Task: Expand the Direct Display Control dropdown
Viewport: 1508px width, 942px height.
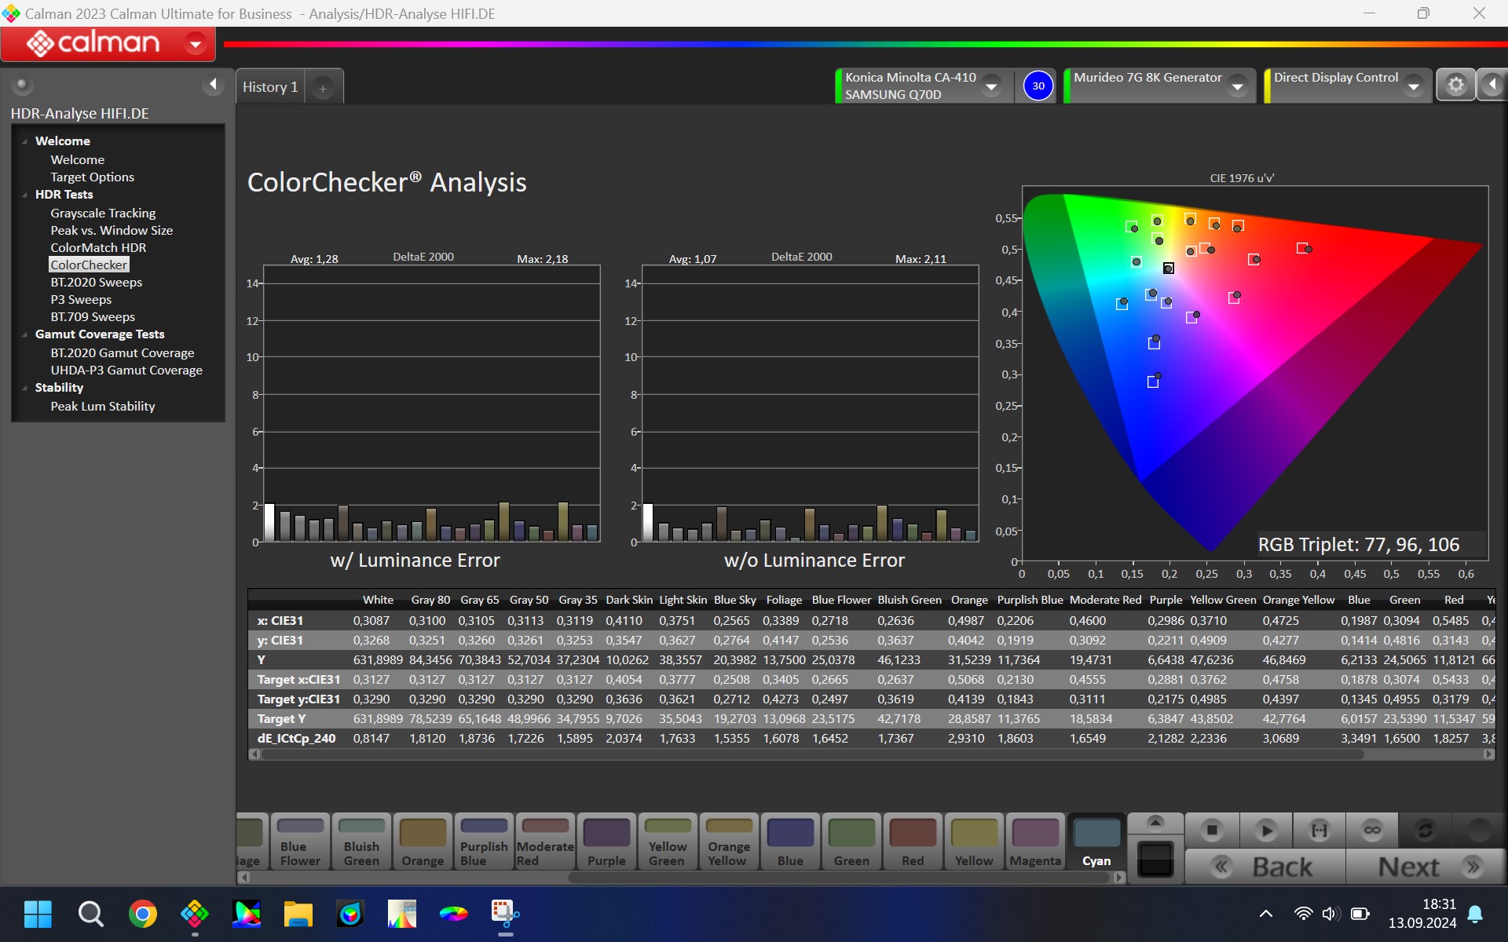Action: point(1414,86)
